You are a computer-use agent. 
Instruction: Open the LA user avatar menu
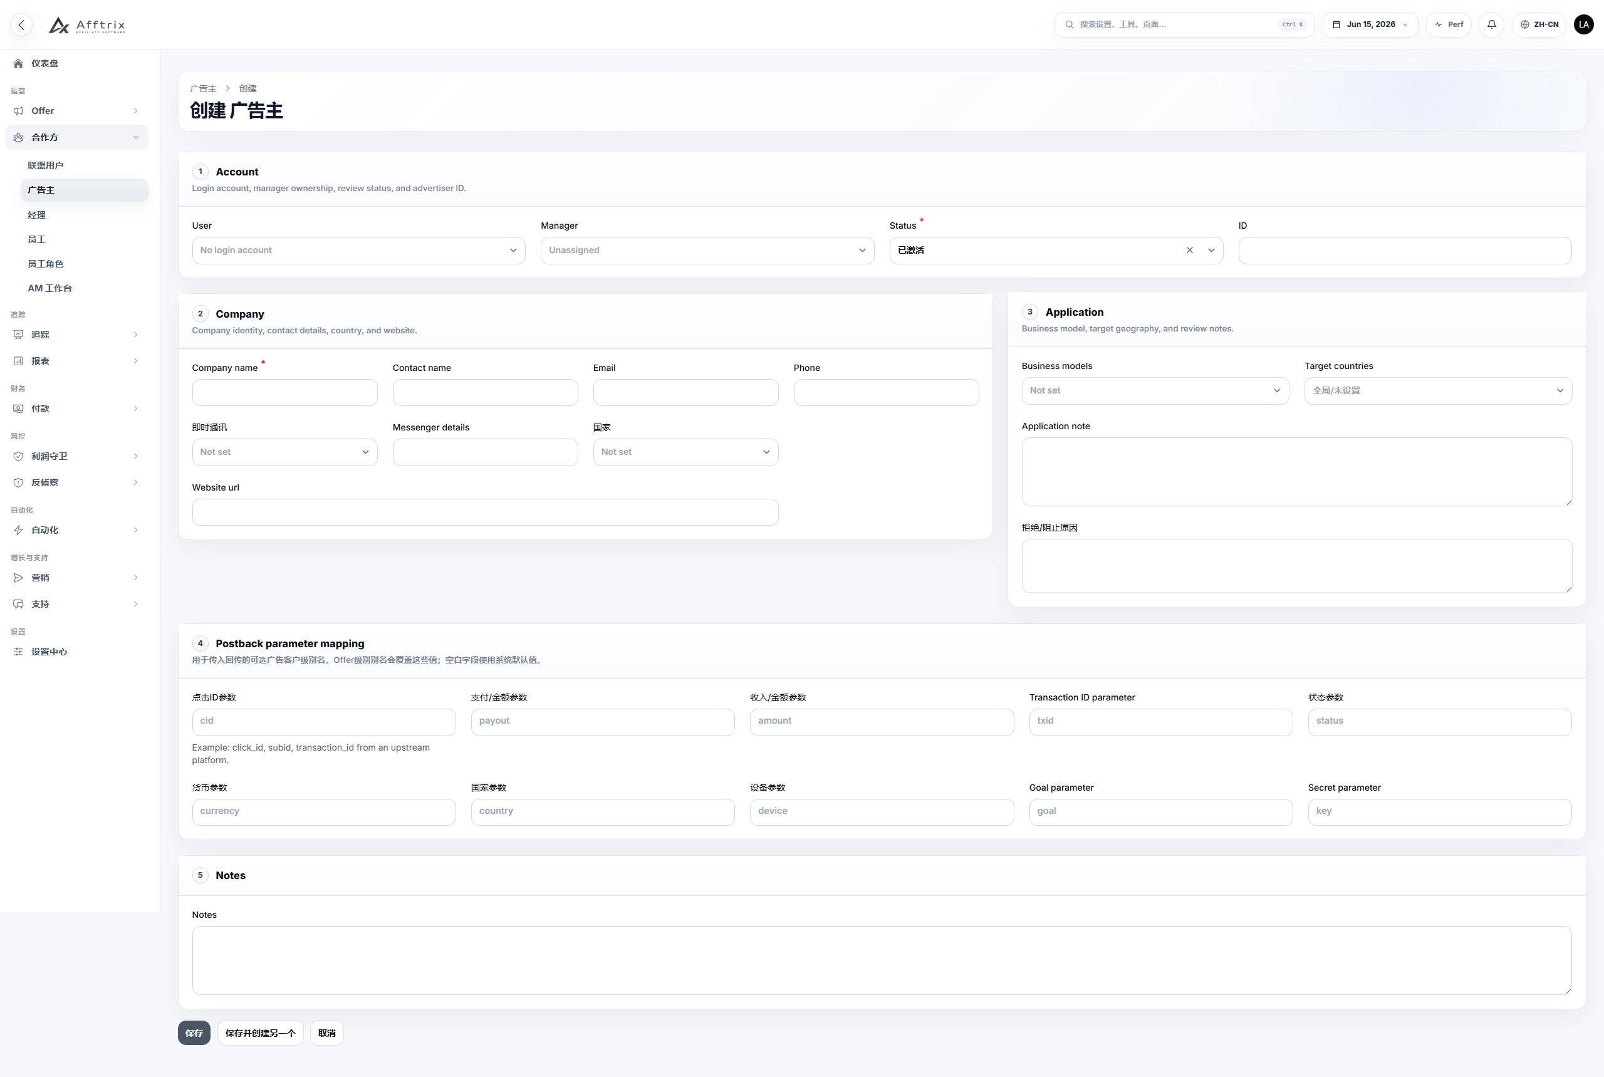click(x=1583, y=24)
